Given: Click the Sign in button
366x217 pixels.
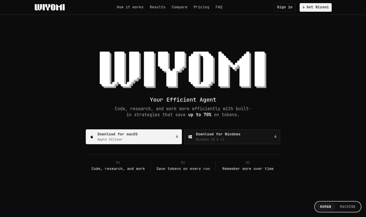Looking at the screenshot, I should (x=285, y=7).
